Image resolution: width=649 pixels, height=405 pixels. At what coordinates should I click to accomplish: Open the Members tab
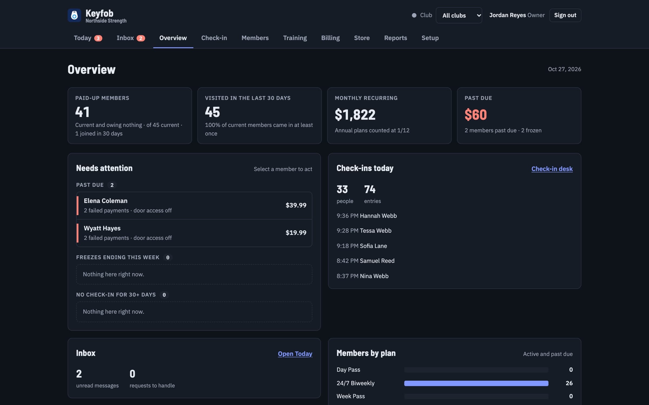[255, 38]
